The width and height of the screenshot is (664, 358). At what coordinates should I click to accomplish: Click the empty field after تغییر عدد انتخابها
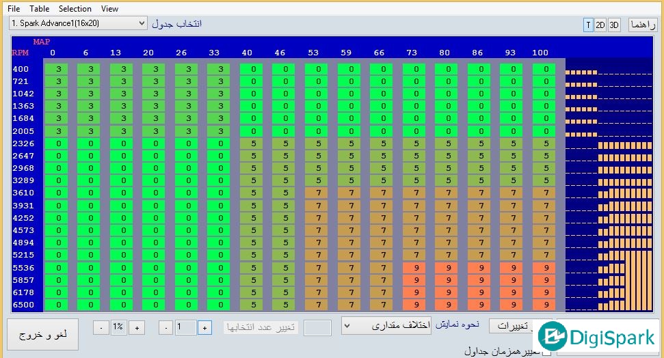click(317, 327)
